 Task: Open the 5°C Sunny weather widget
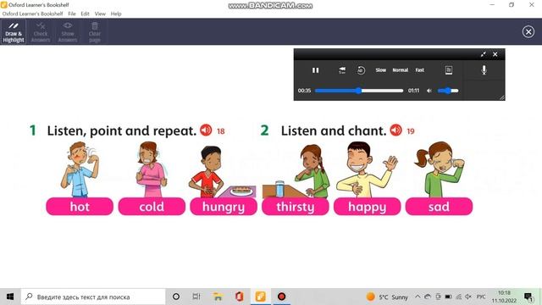click(388, 297)
